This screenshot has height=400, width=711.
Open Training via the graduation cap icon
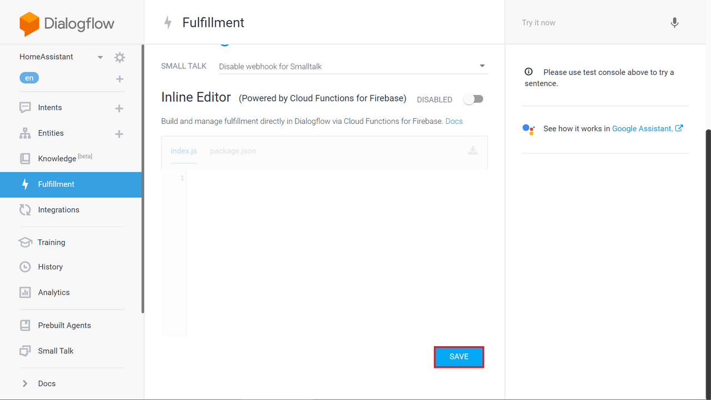[25, 243]
